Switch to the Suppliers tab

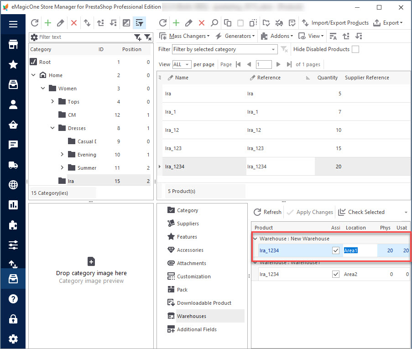point(188,224)
